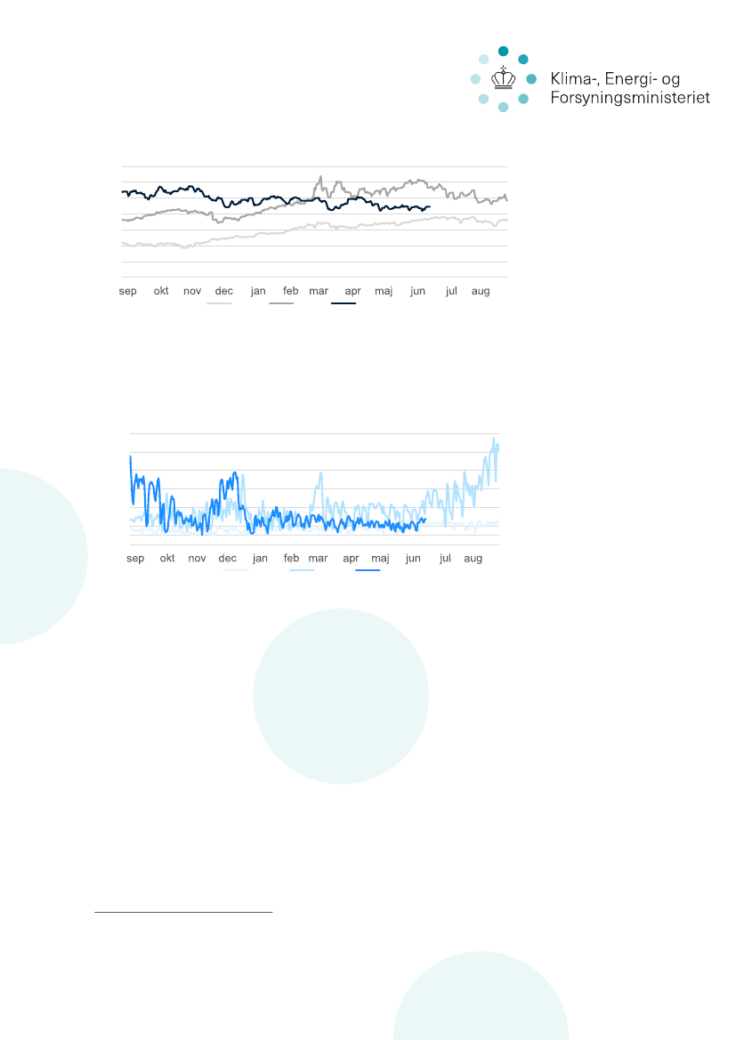Click the large teal circle in page center
This screenshot has width=736, height=1040.
(341, 696)
